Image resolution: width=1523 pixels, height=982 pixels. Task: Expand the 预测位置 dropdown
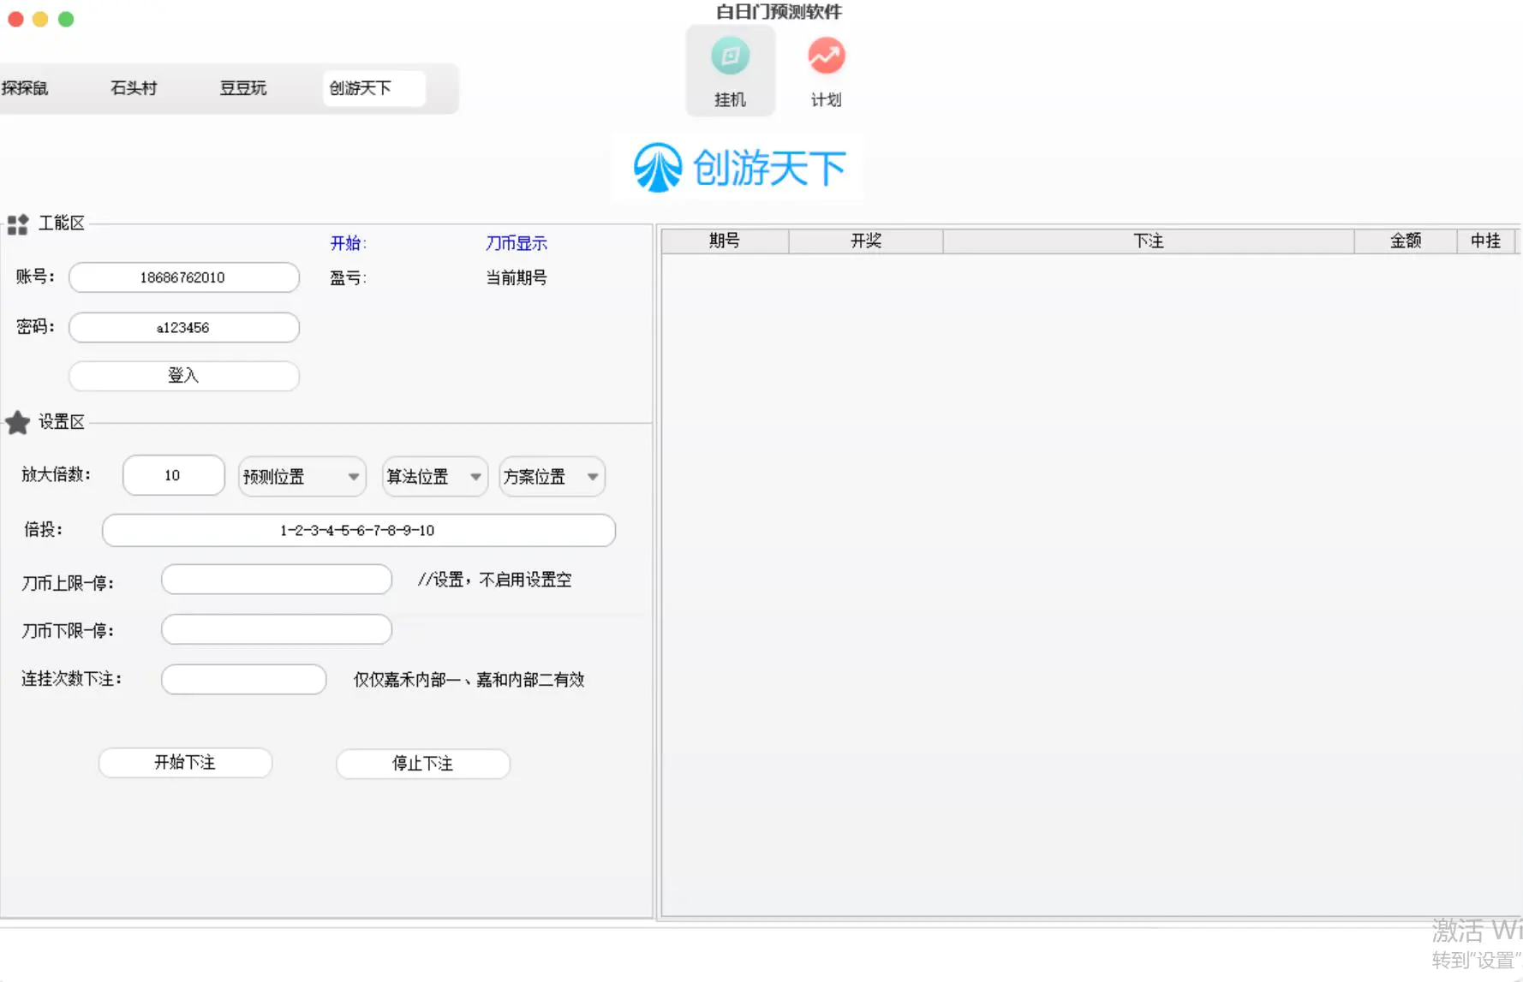tap(302, 477)
